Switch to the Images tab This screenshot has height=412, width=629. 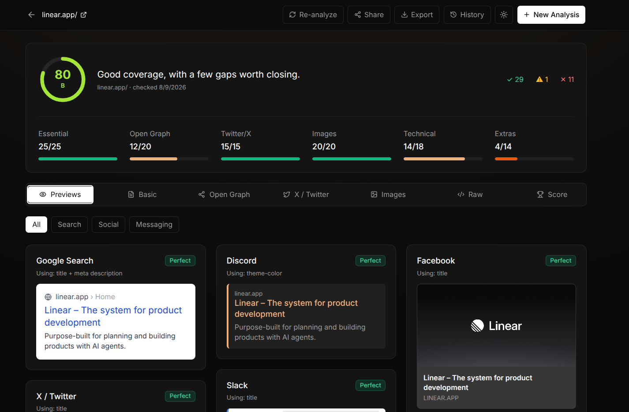388,194
